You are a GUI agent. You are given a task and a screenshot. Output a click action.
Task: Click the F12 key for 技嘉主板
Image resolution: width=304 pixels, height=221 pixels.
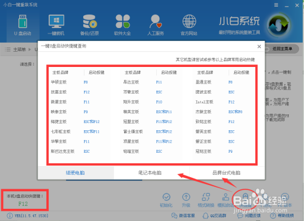[86, 92]
